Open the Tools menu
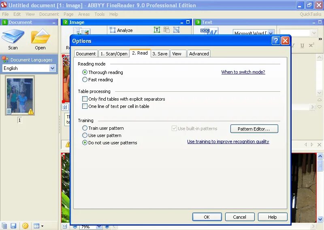 point(100,14)
